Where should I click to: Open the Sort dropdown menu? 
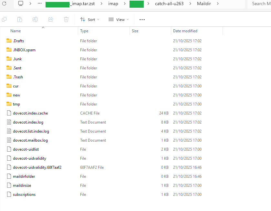(90, 19)
